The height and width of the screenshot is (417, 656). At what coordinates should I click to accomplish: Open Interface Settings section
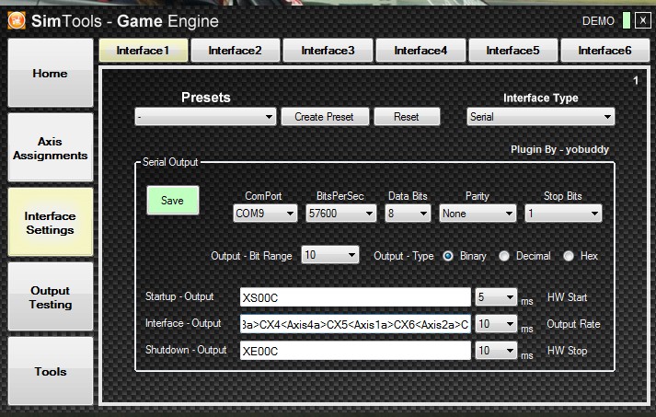[51, 223]
